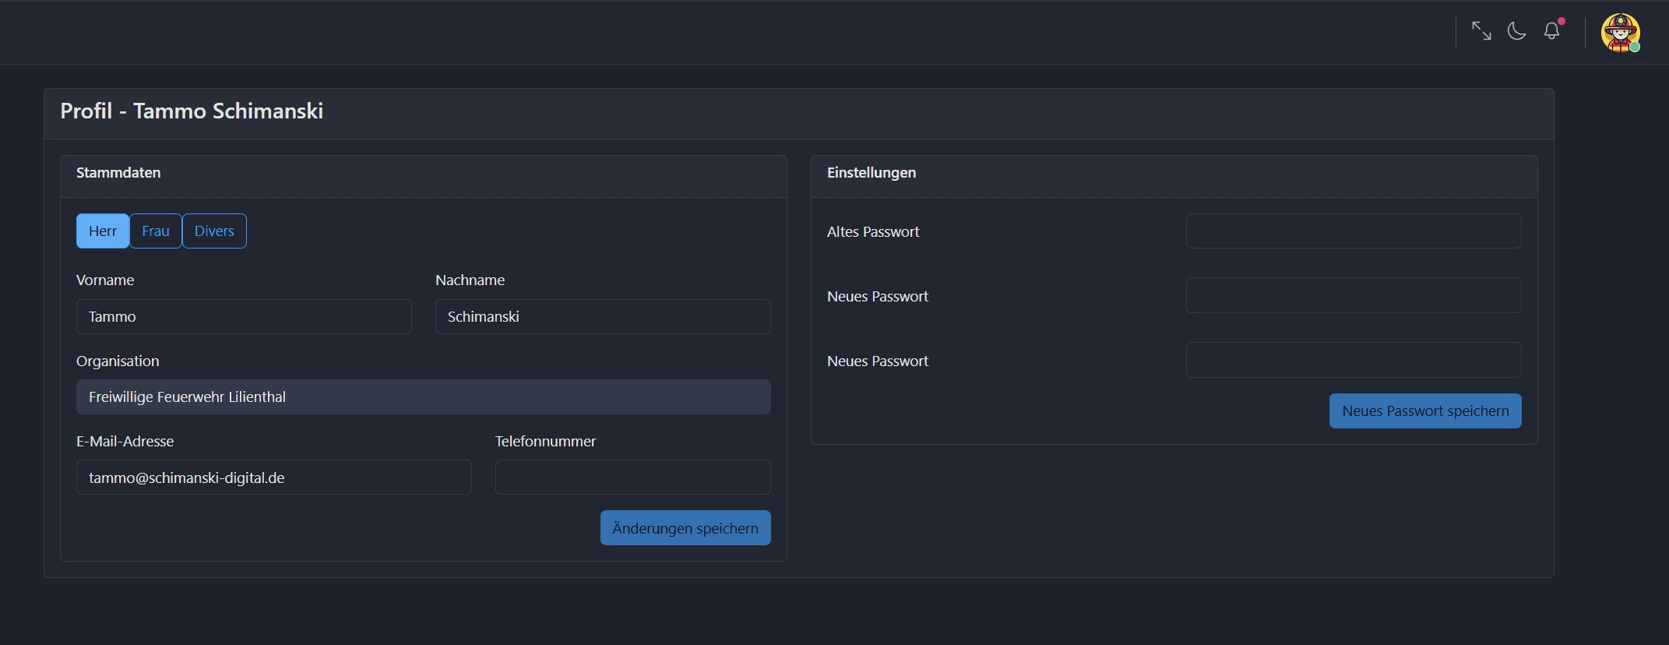Choose the Frau salutation option

(156, 231)
